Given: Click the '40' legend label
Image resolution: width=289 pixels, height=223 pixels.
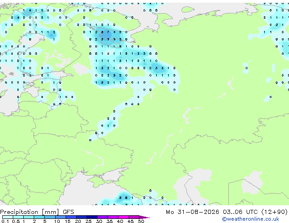Looking at the screenshot, I should coord(120,221).
